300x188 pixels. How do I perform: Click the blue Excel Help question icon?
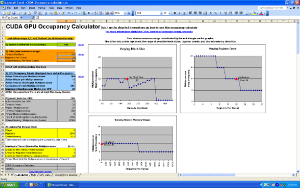pos(129,13)
